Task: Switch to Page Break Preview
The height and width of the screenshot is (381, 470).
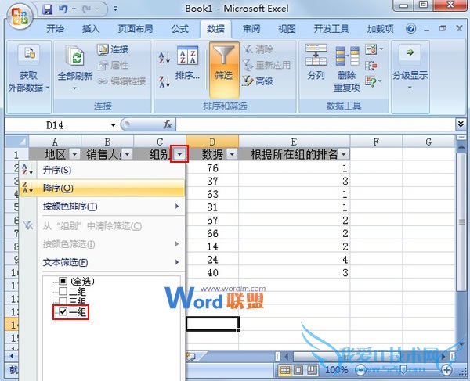Action: (312, 370)
